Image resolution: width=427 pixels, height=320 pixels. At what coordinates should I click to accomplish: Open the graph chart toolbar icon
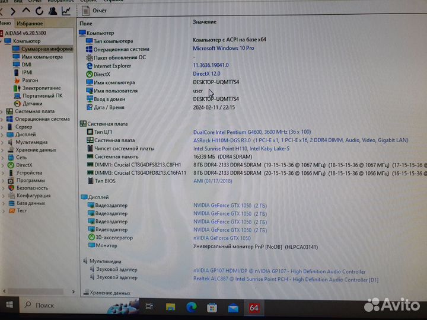tap(66, 11)
